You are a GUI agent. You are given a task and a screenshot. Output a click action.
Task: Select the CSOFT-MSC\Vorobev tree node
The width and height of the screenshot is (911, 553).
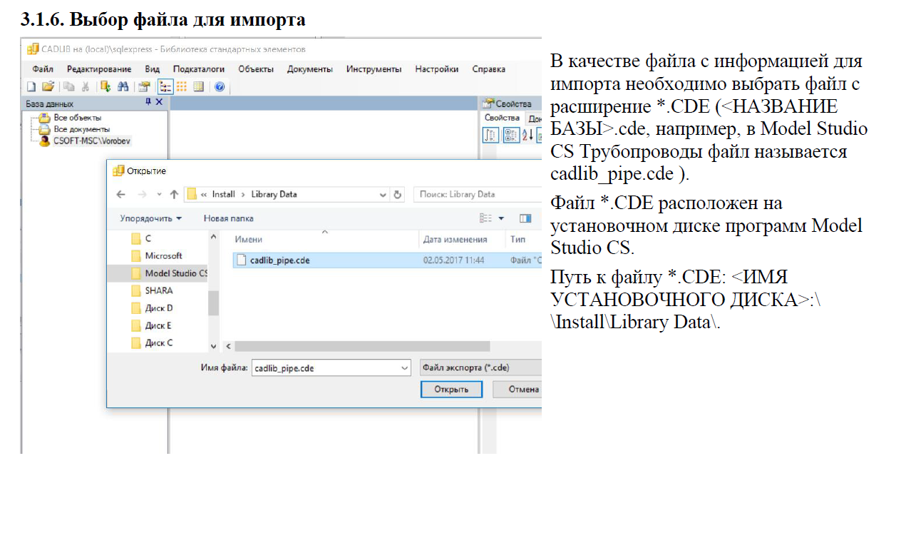tap(92, 141)
